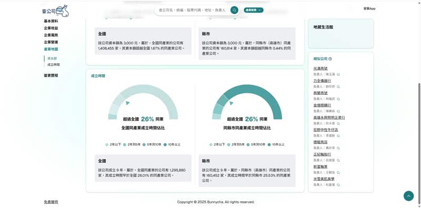Open similar company 高雄永興照明企業行

(x=329, y=118)
